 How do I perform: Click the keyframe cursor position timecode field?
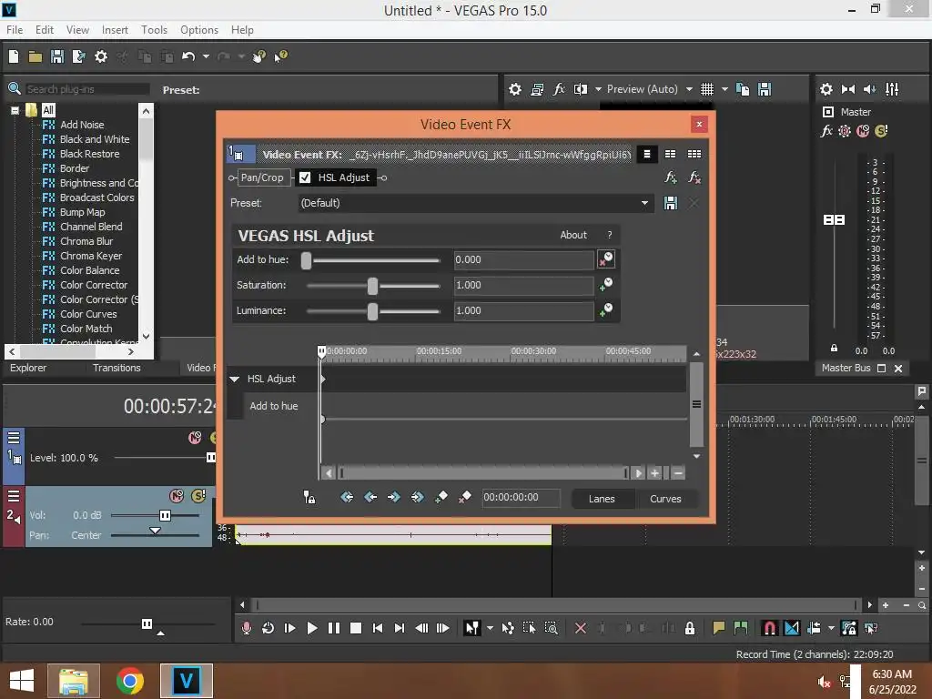pos(521,498)
